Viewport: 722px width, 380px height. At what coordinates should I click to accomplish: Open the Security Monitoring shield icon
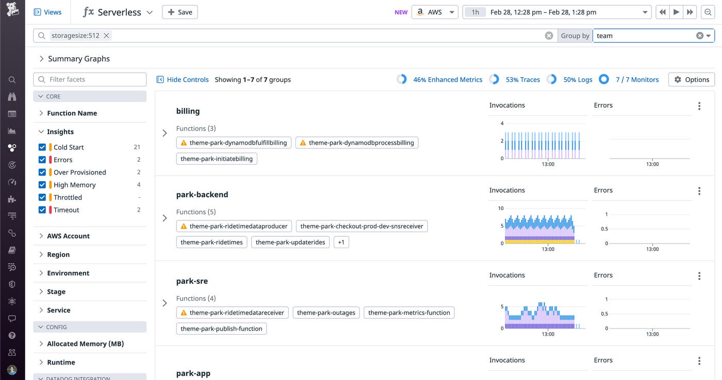pyautogui.click(x=11, y=284)
